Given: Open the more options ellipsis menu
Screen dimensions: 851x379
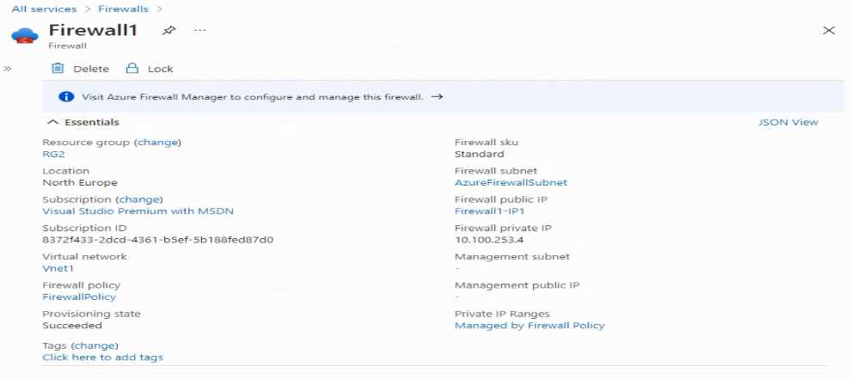Looking at the screenshot, I should tap(199, 30).
